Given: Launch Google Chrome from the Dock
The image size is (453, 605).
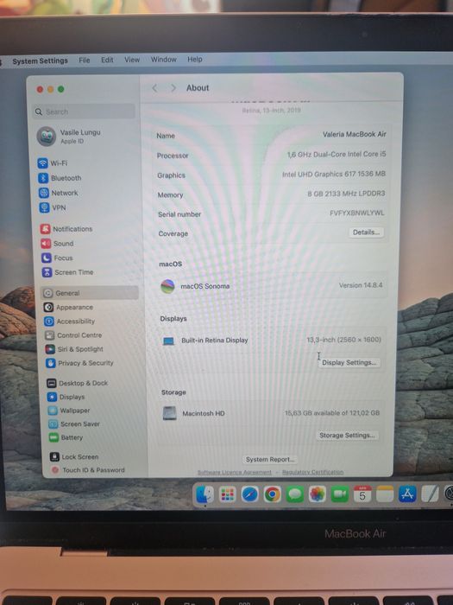Looking at the screenshot, I should pyautogui.click(x=273, y=494).
